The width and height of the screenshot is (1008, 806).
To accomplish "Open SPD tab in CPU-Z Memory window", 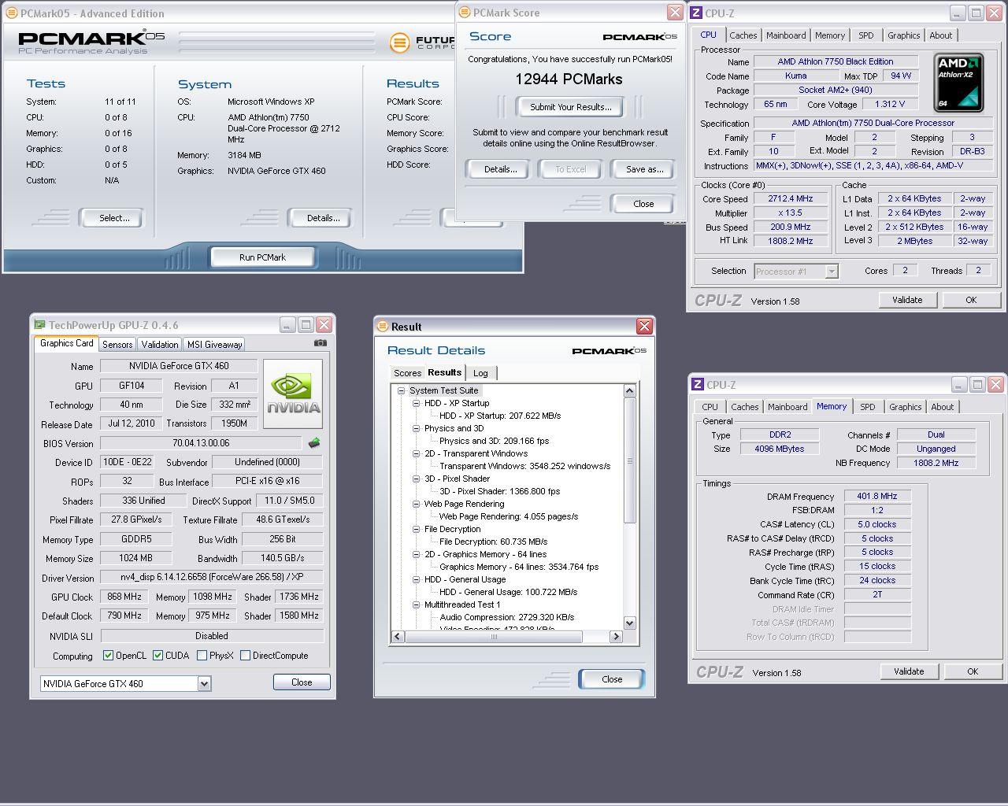I will (867, 407).
